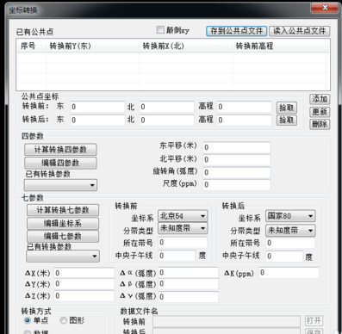This screenshot has width=342, height=334.
Task: Click the ΔK(ppm) input field
Action: point(289,273)
